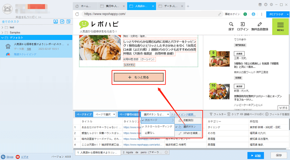Click the 詳細ページに行く link icon
Viewport: 290px width, 160px height.
[241, 114]
